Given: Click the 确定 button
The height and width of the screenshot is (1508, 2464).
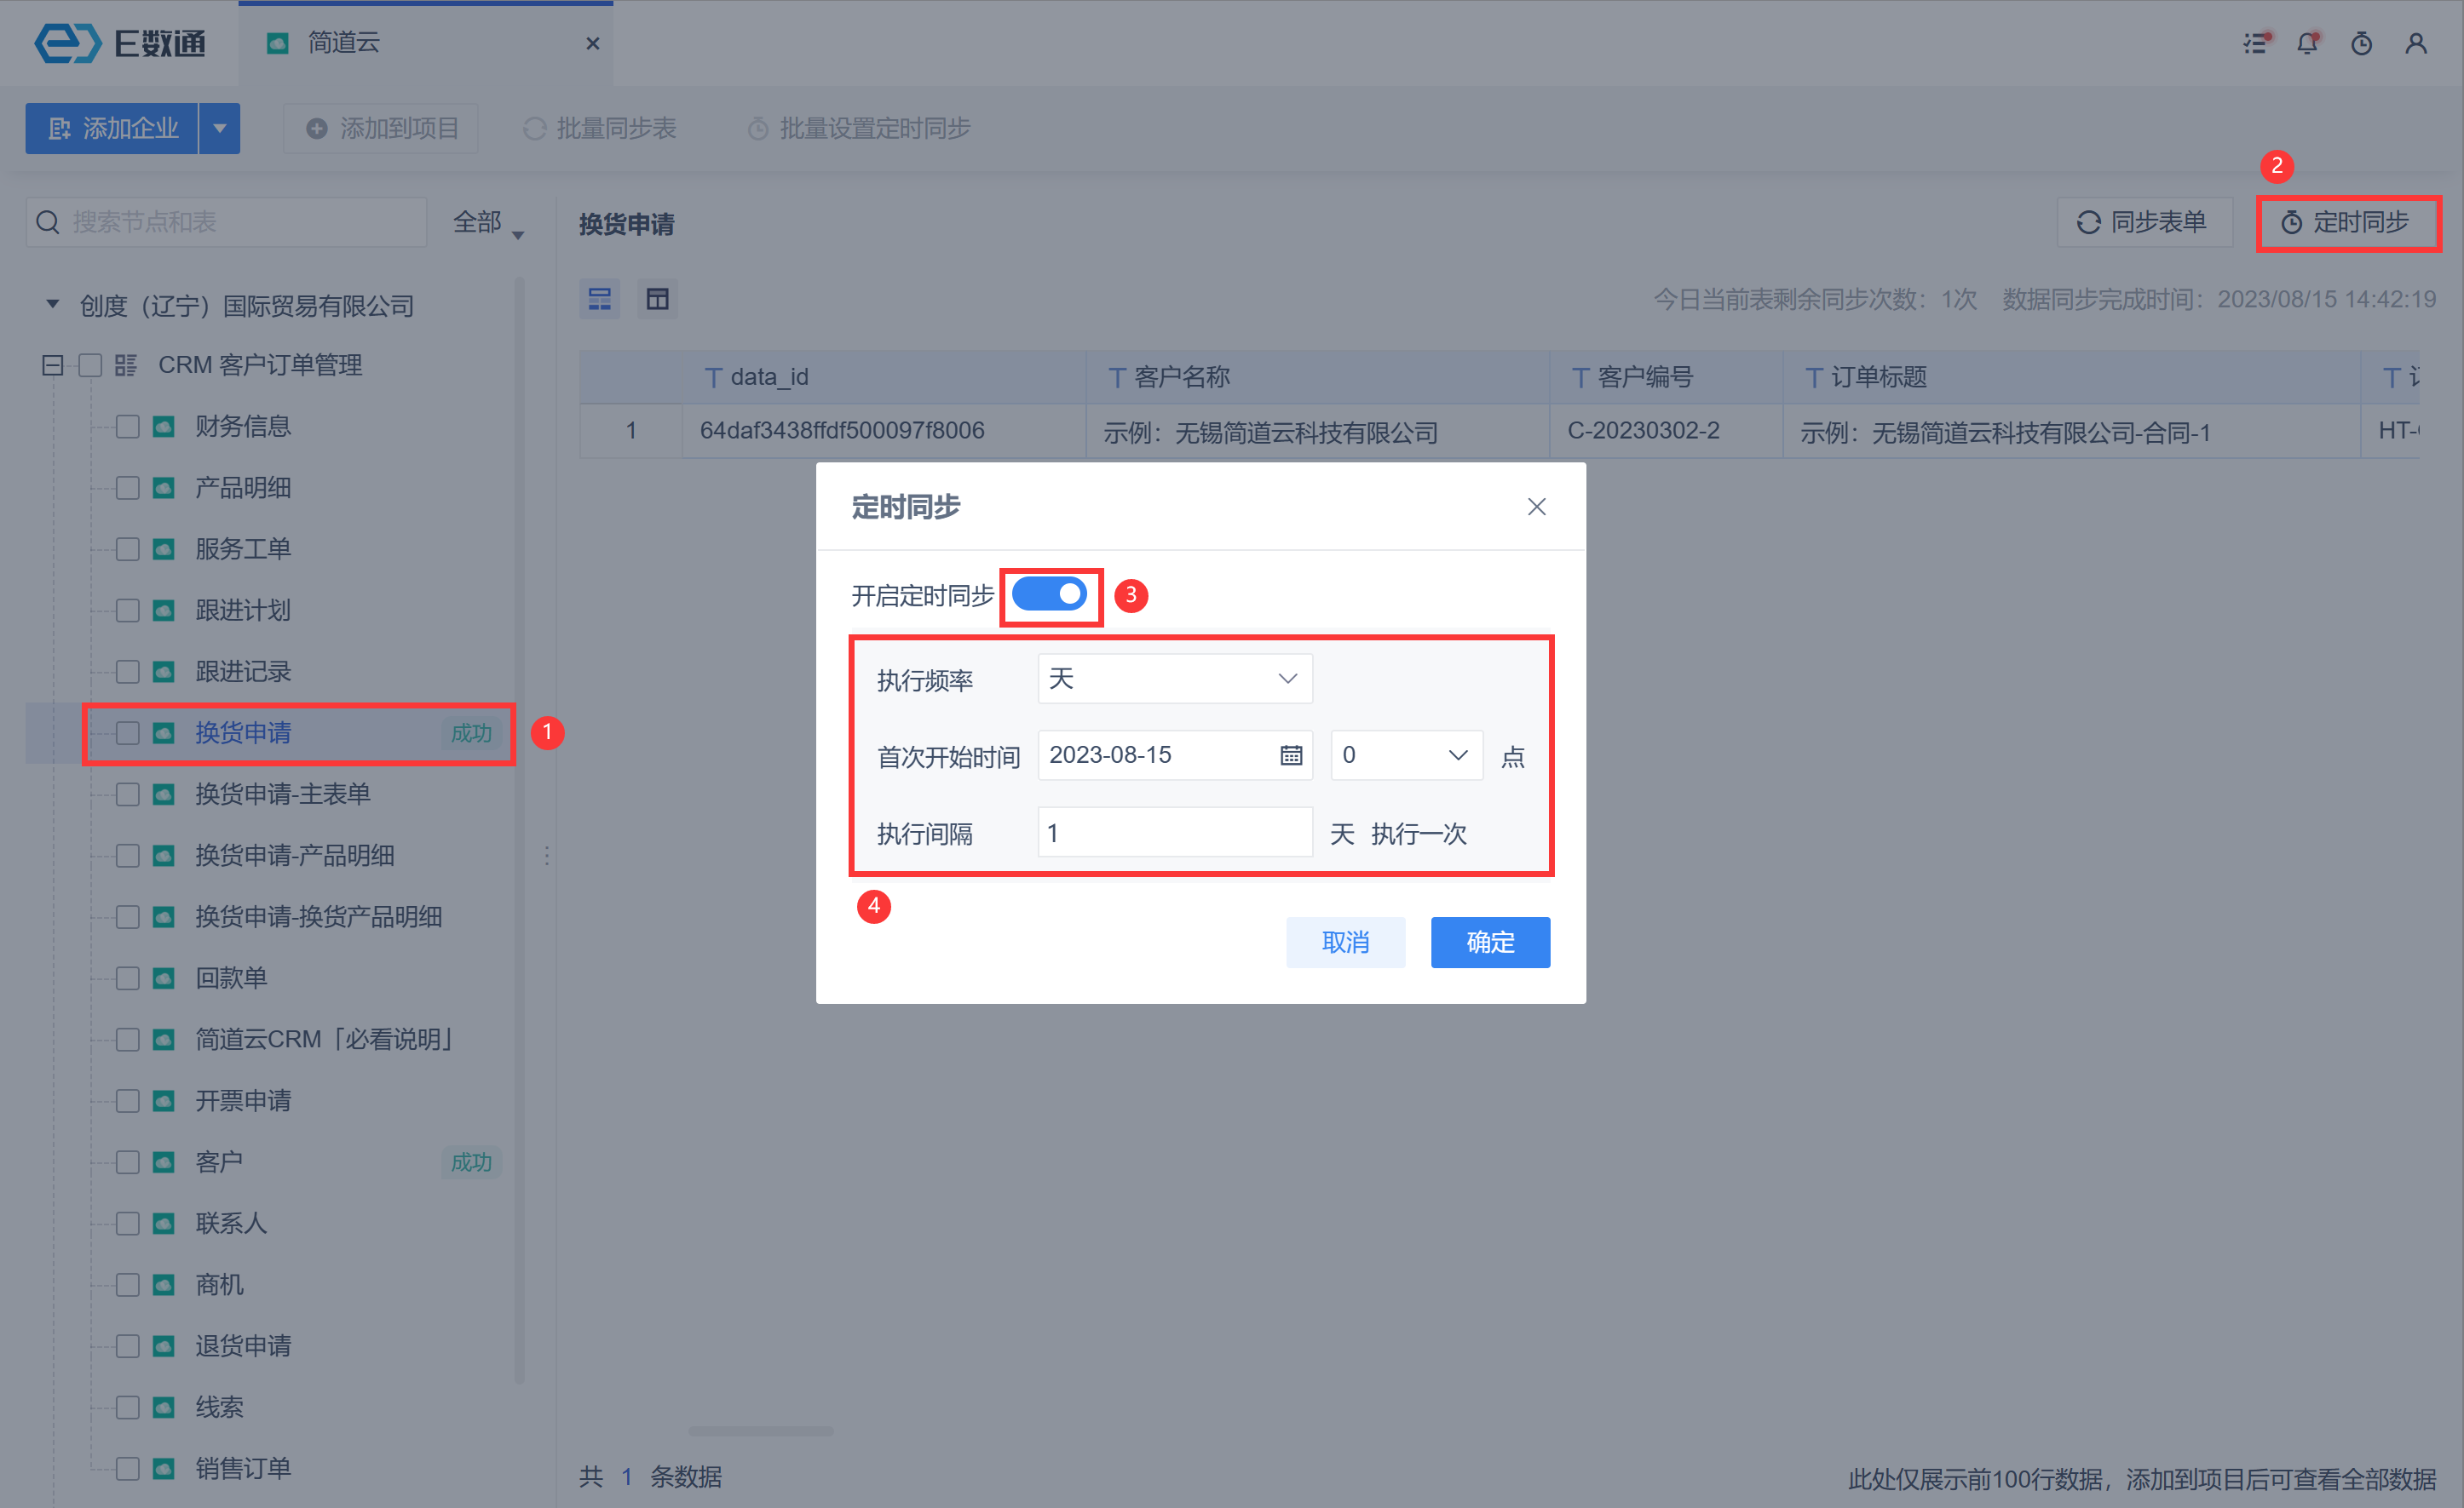Looking at the screenshot, I should pyautogui.click(x=1489, y=943).
